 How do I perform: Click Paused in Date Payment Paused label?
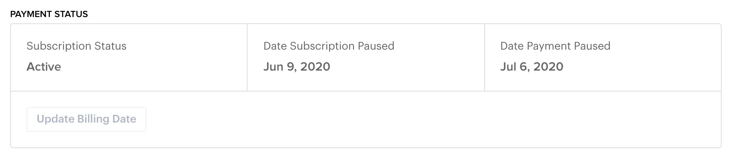pos(592,46)
